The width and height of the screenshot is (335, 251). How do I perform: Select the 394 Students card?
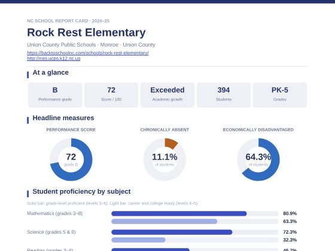(x=224, y=95)
